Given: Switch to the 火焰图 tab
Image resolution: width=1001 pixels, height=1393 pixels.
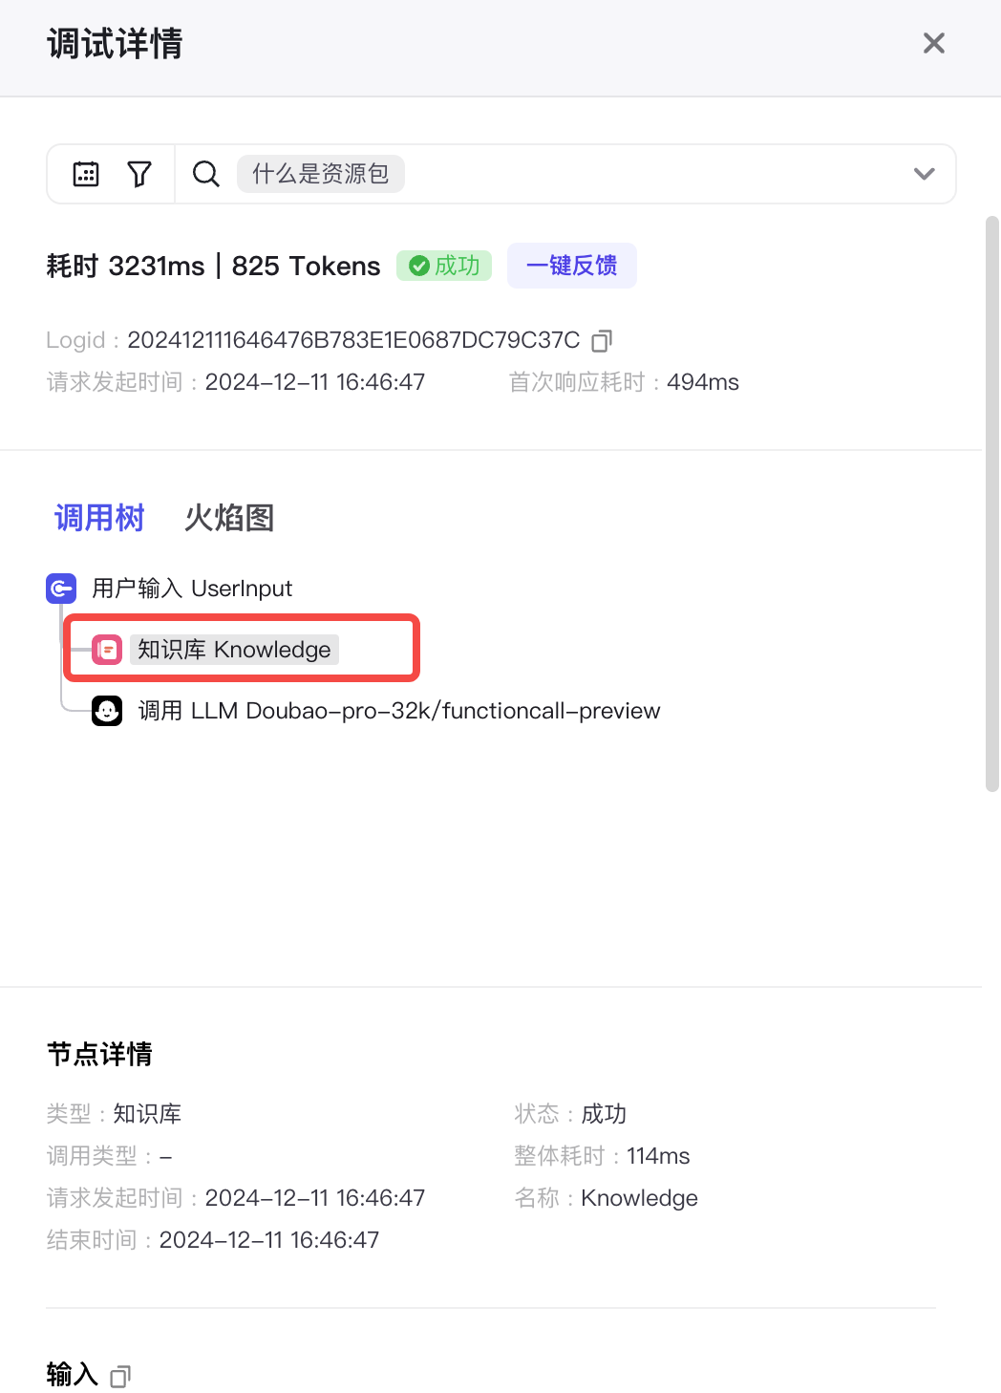Looking at the screenshot, I should (229, 518).
